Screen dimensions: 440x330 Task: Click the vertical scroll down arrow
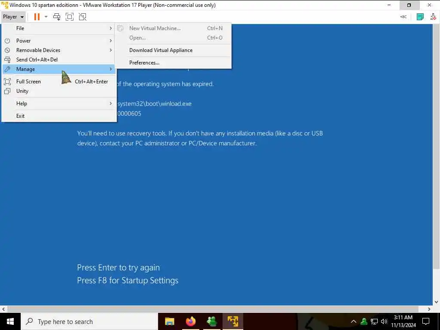click(x=437, y=302)
